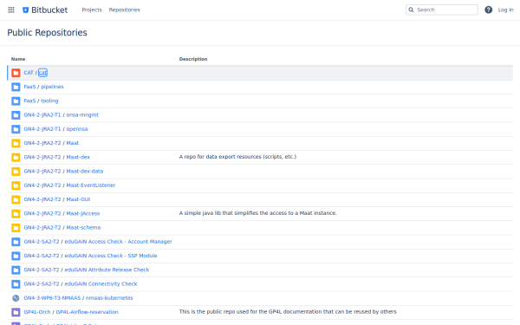520x325 pixels.
Task: Click the avatar icon beside opennsa
Action: (16, 129)
